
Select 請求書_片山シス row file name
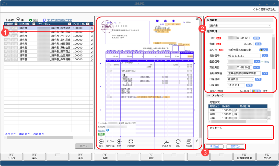pyautogui.click(x=54, y=36)
